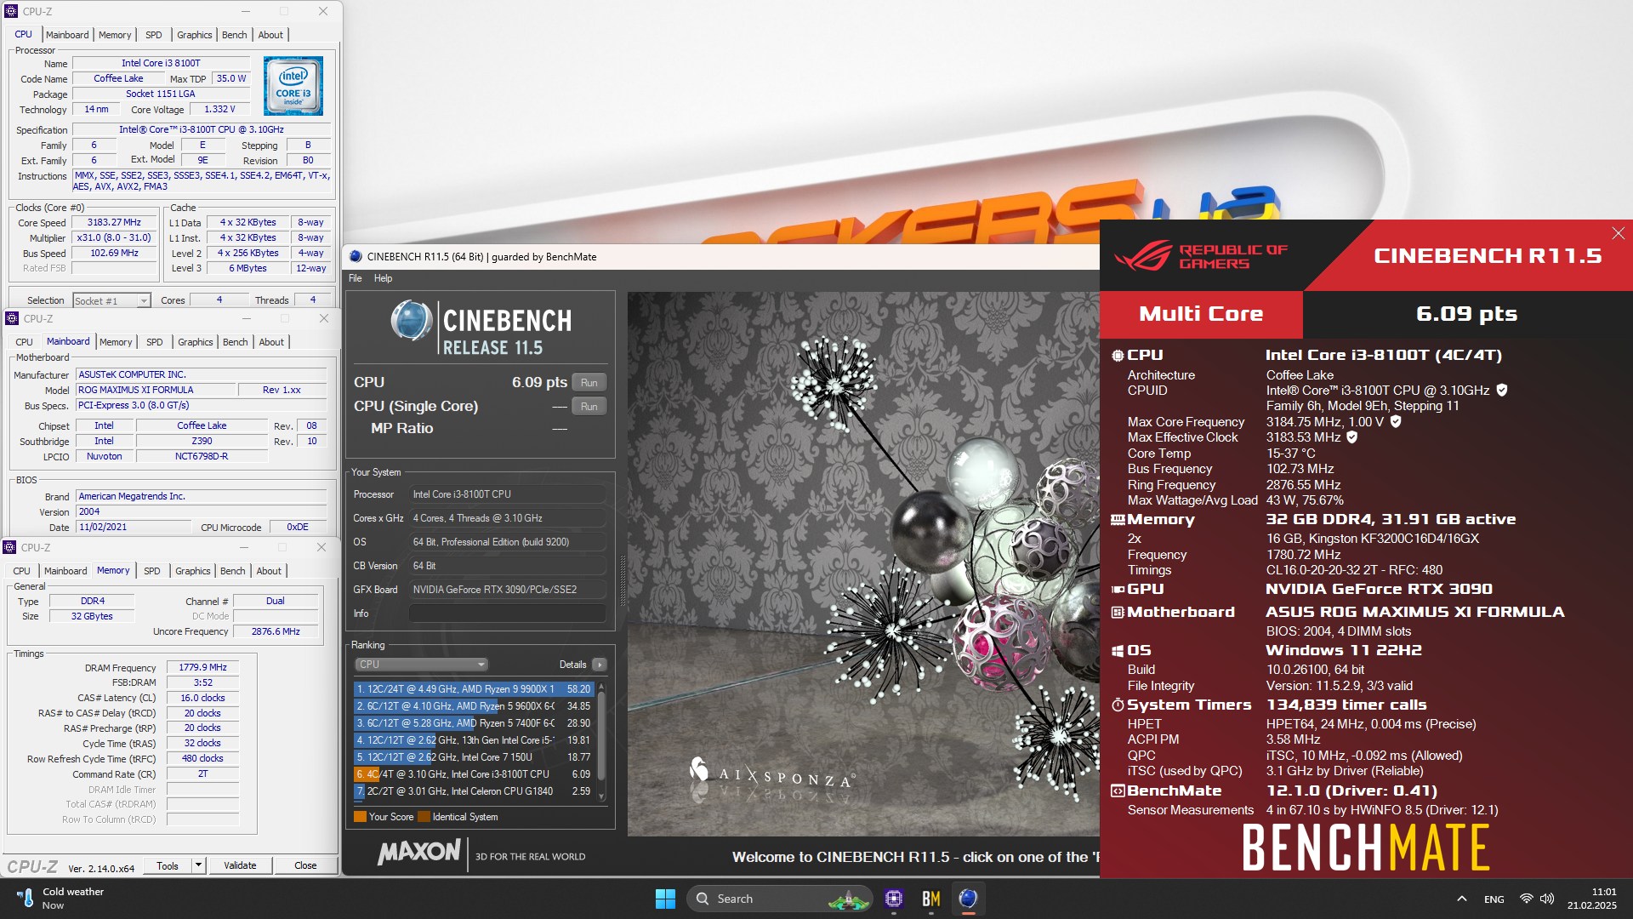Click the CPUID verified shield icon
Viewport: 1633px width, 919px height.
(x=1502, y=391)
